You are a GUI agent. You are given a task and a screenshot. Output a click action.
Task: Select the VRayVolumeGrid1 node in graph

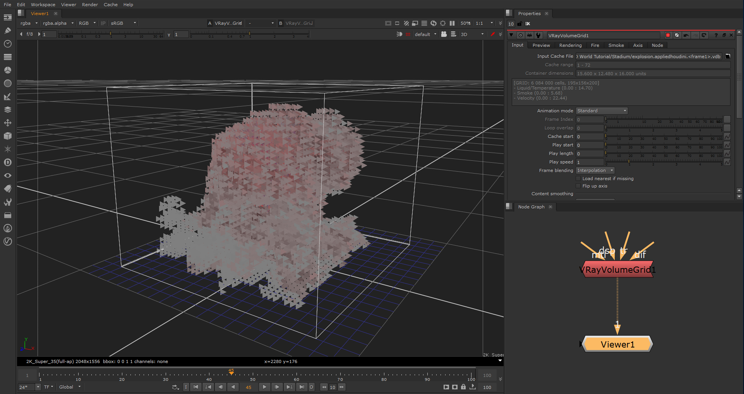click(617, 269)
